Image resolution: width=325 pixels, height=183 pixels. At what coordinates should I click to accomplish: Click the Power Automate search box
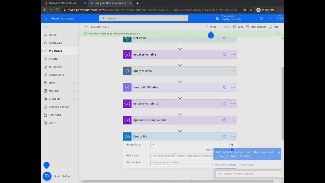(144, 18)
